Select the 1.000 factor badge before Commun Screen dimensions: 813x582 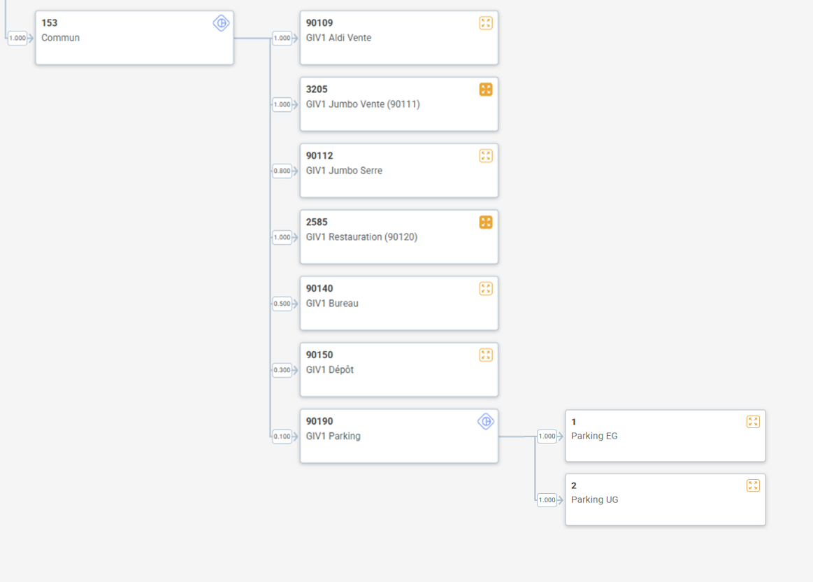tap(17, 38)
